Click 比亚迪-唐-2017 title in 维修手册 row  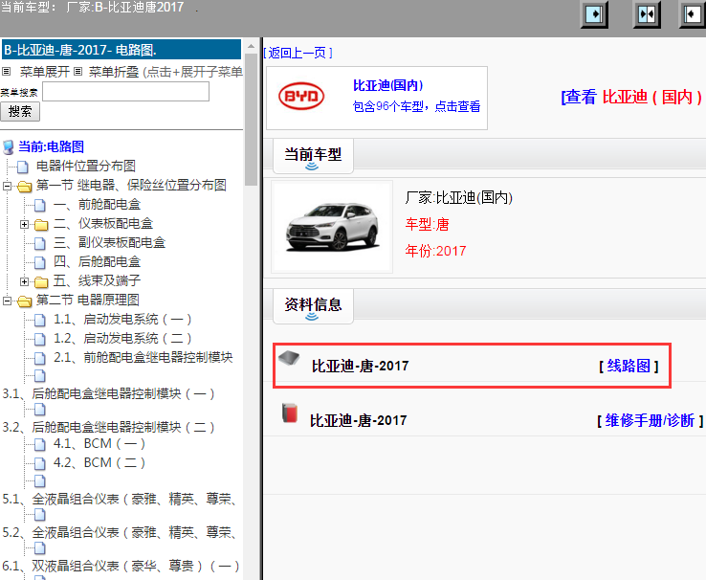click(x=359, y=420)
